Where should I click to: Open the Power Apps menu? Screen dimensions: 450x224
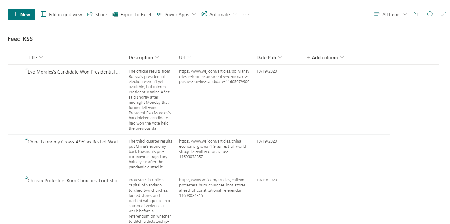coord(176,14)
